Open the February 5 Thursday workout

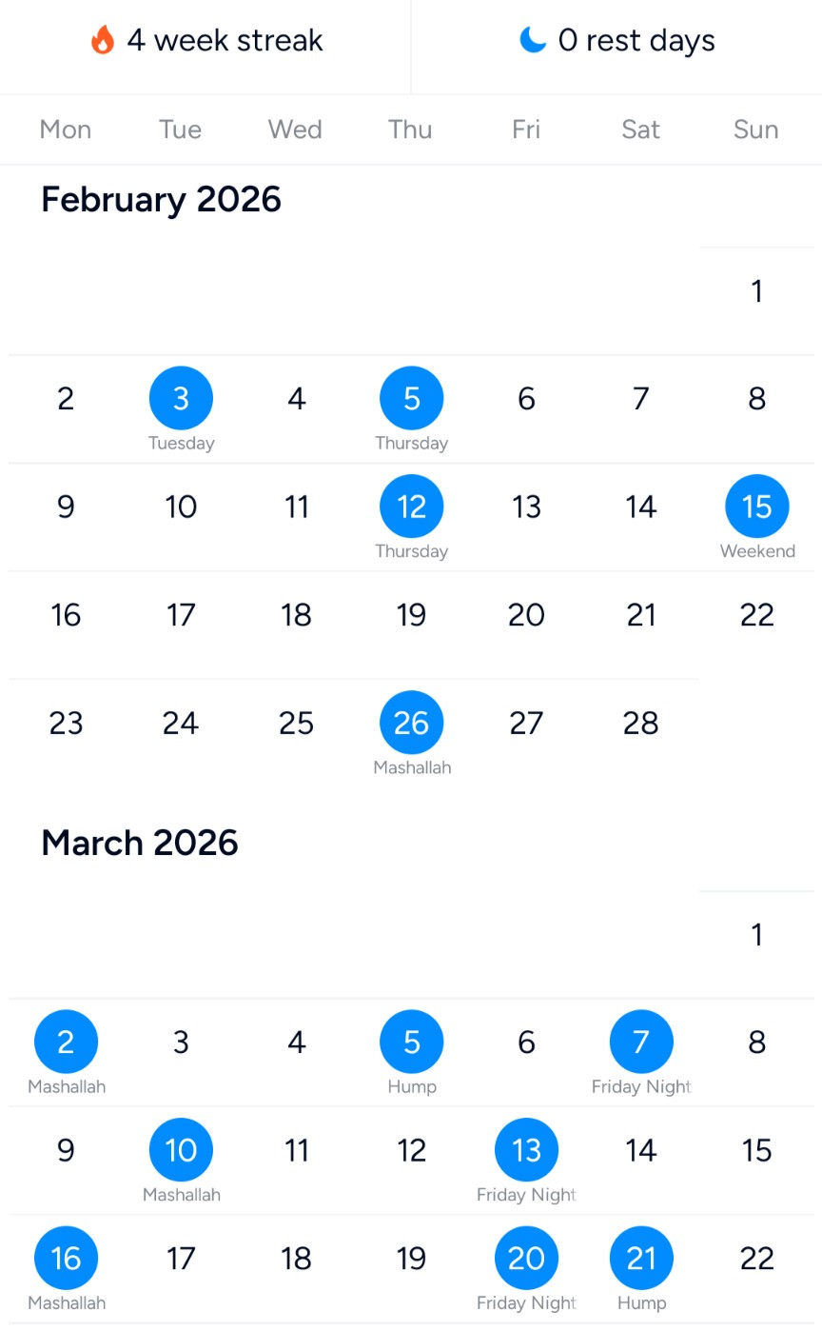(411, 399)
